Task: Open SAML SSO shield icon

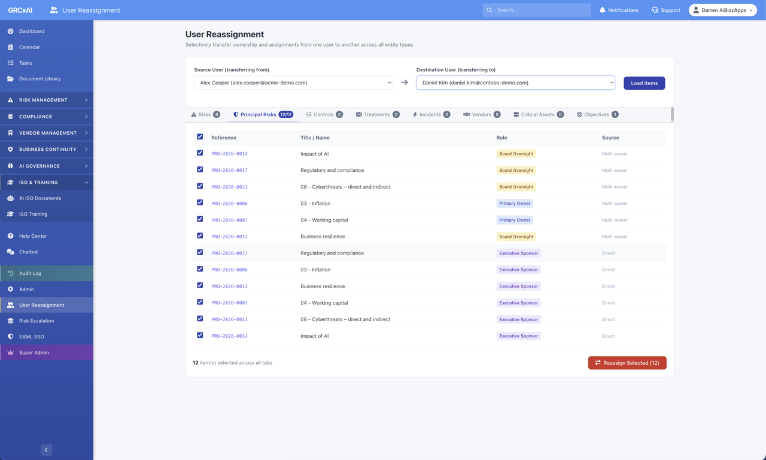Action: coord(10,337)
